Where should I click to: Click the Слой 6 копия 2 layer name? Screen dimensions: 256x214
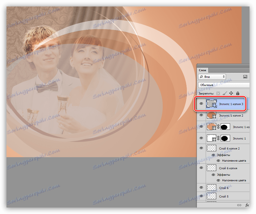click(x=229, y=148)
